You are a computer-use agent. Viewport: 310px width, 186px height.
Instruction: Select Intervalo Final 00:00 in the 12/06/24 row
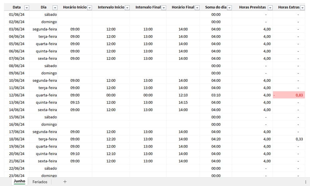point(148,95)
